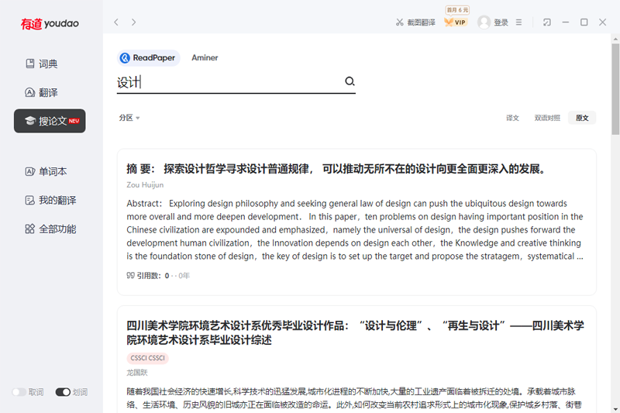Click the search input field with 设计

(229, 82)
